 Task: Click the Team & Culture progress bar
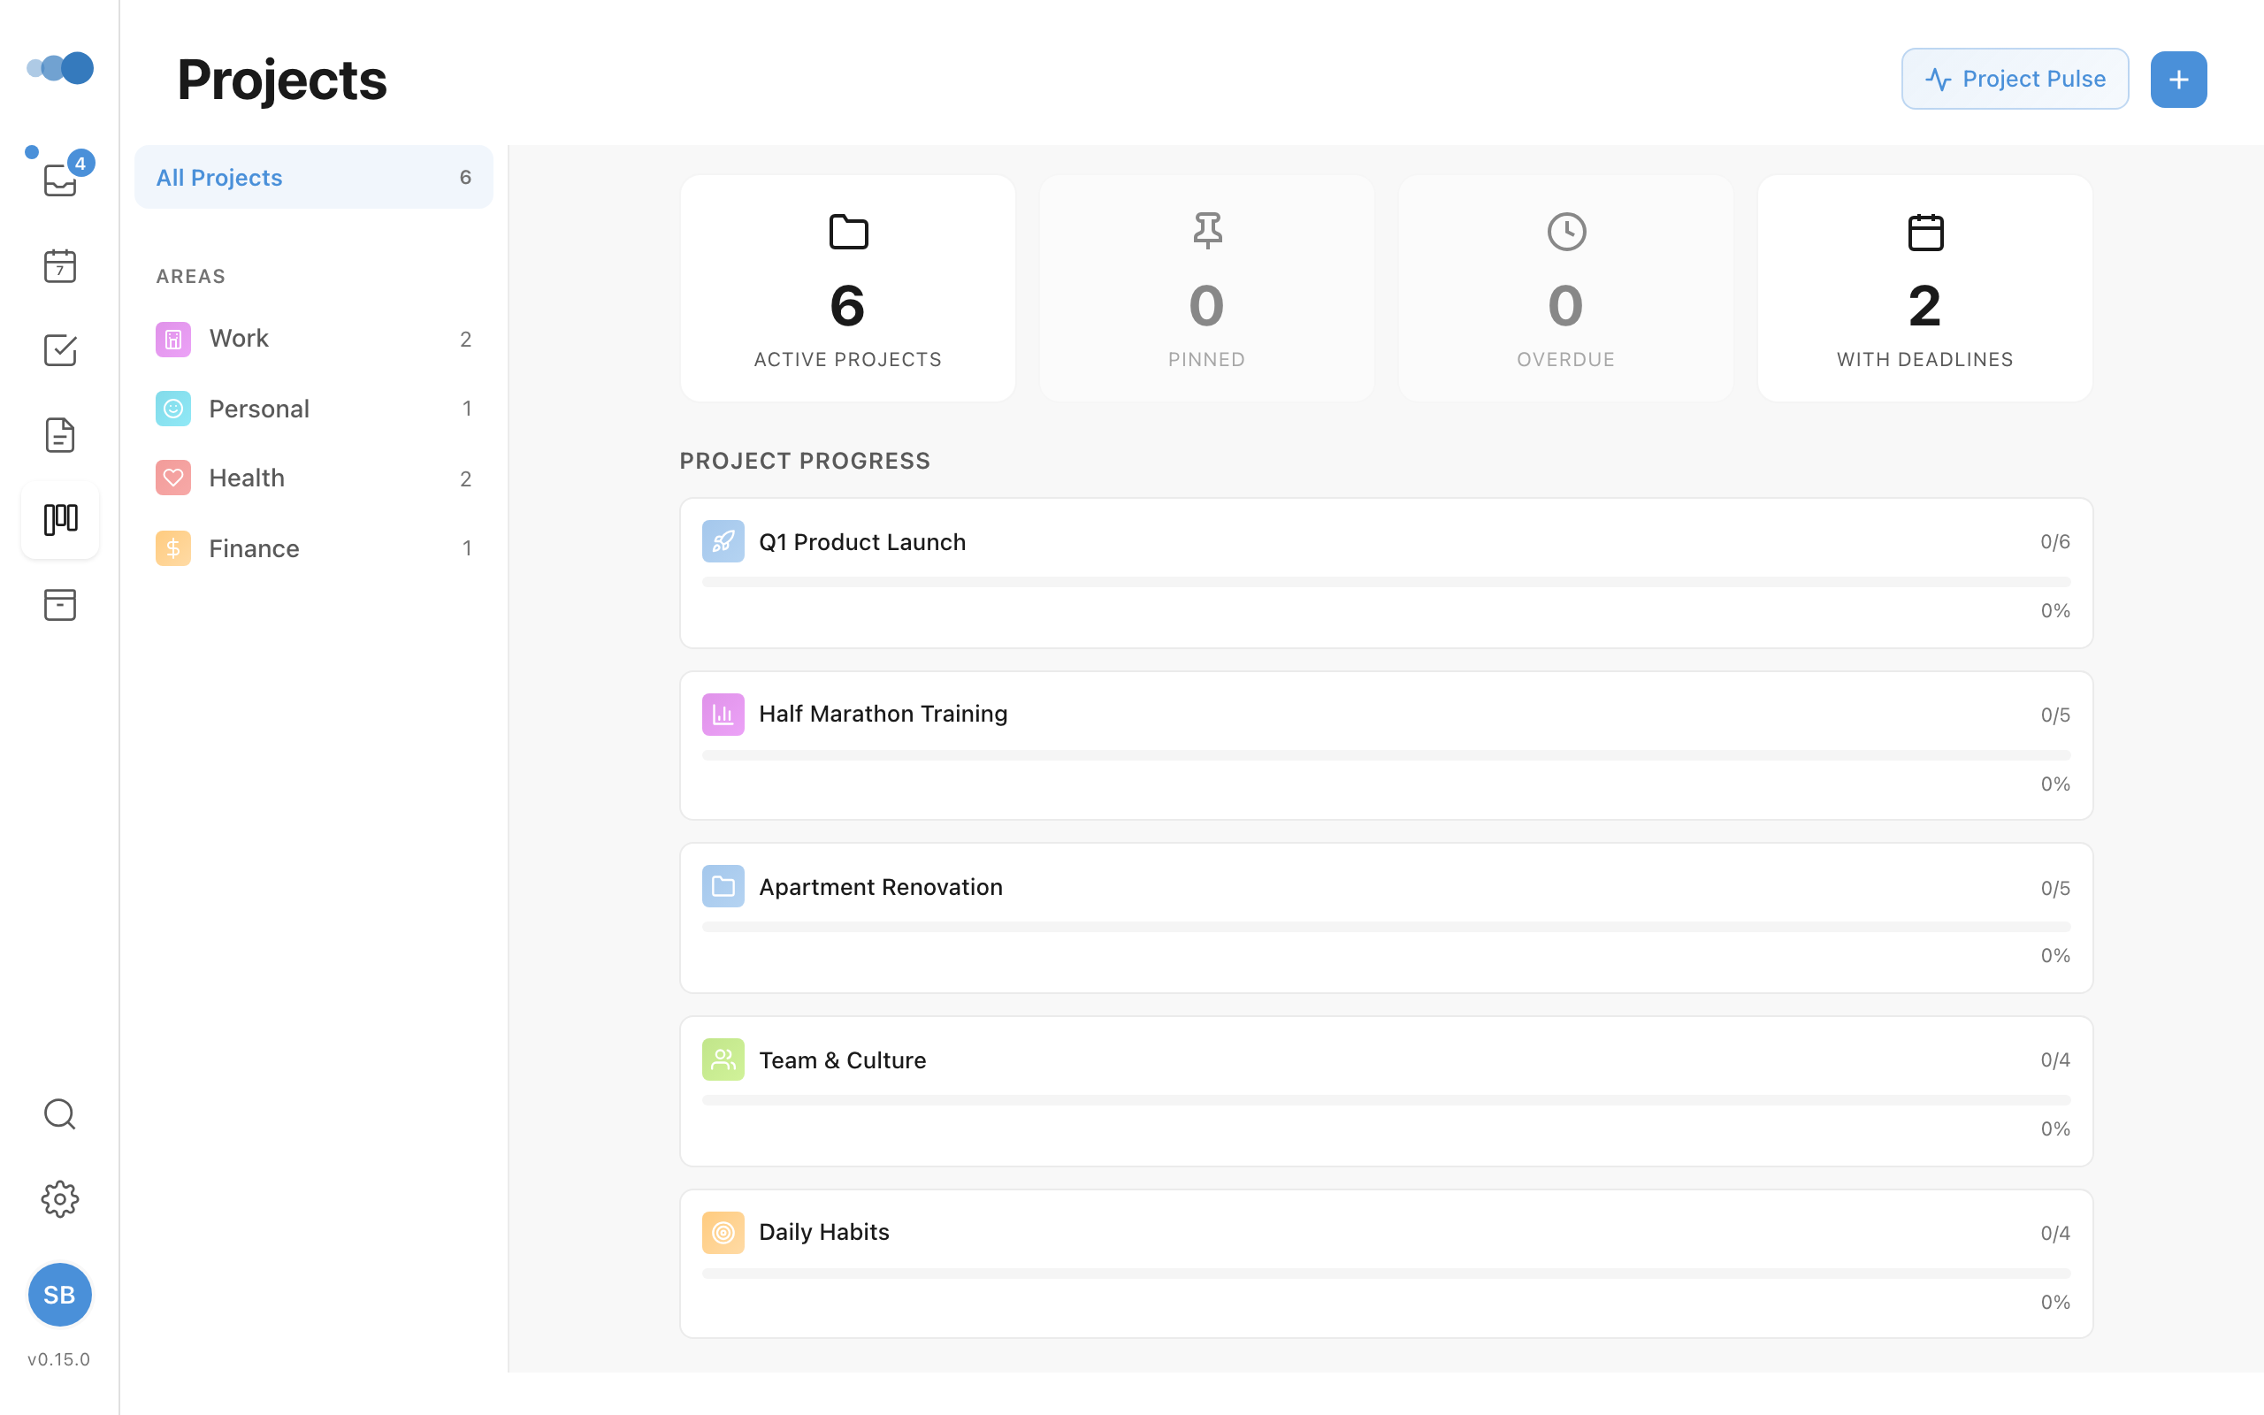click(1385, 1099)
